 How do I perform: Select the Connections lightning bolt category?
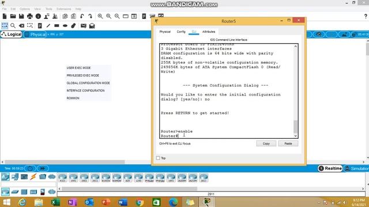[33, 177]
